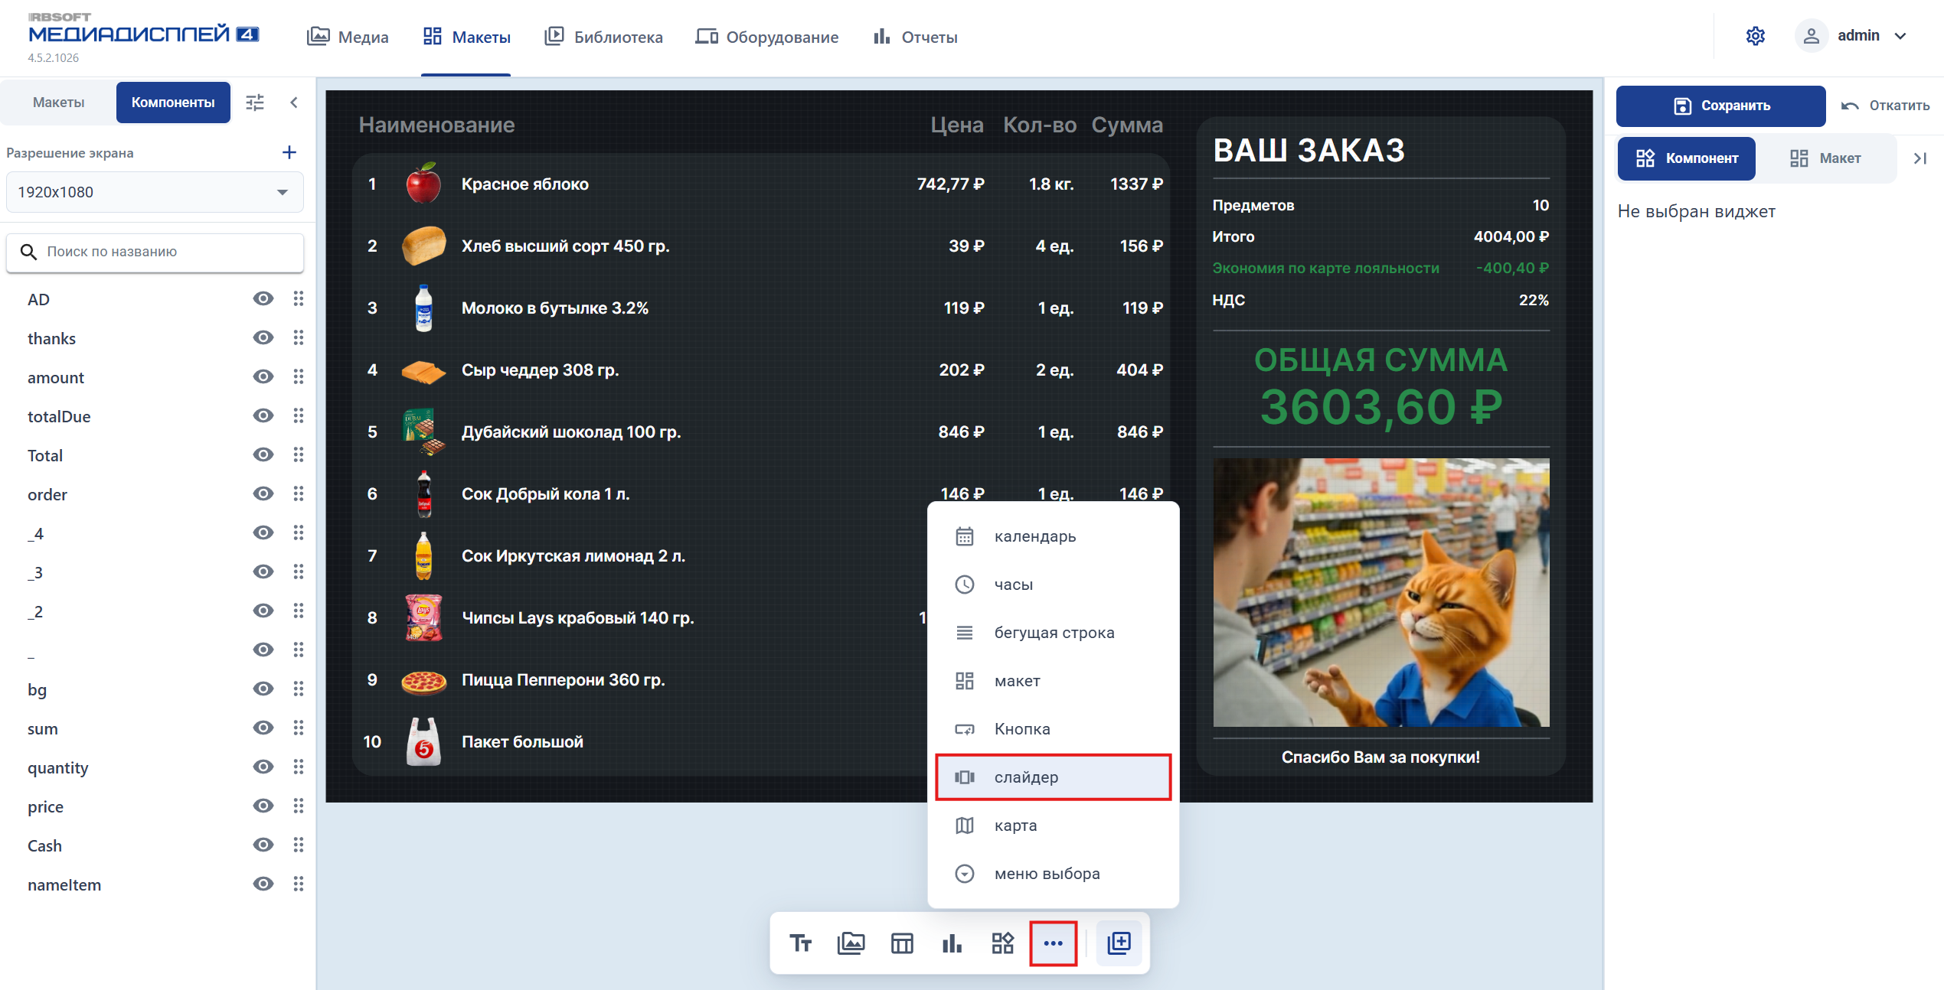1944x990 pixels.
Task: Select the Cash component in the list
Action: point(44,845)
